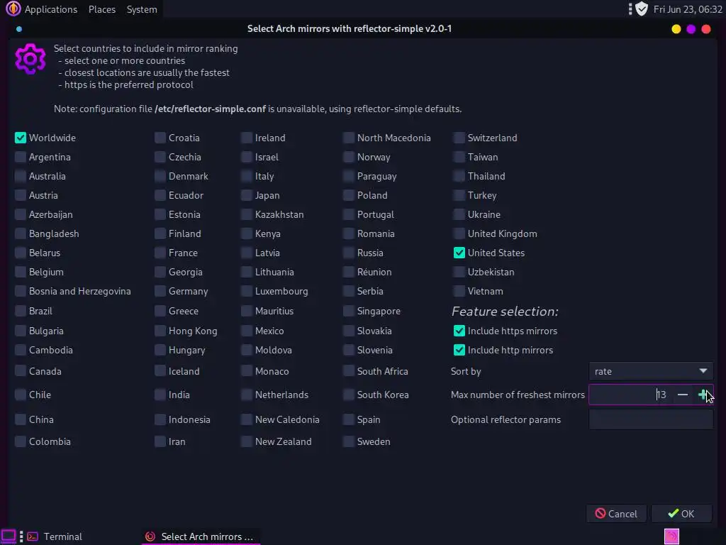The image size is (726, 545).
Task: Check the Réunion checkbox
Action: coord(348,272)
